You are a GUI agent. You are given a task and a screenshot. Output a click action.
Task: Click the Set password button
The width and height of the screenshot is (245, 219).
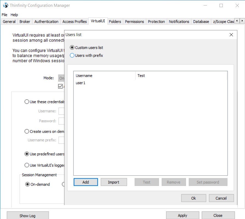[x=208, y=182]
